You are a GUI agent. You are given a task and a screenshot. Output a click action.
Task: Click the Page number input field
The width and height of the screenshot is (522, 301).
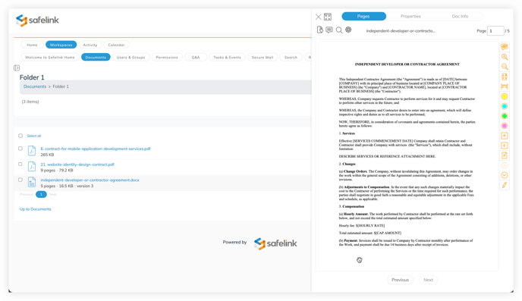pyautogui.click(x=495, y=31)
